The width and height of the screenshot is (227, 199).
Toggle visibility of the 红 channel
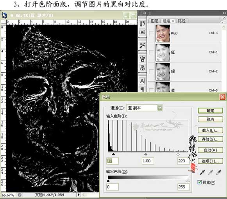[x=151, y=52]
